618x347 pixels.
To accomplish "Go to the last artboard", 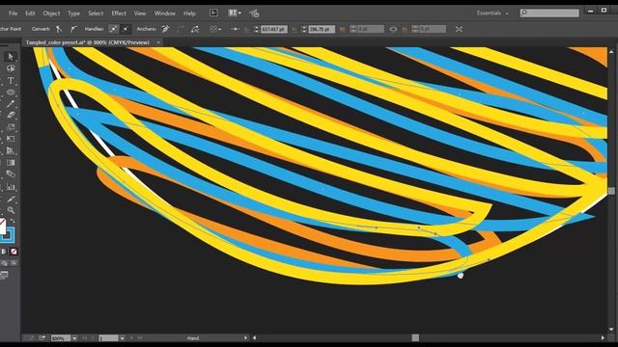I will click(140, 338).
